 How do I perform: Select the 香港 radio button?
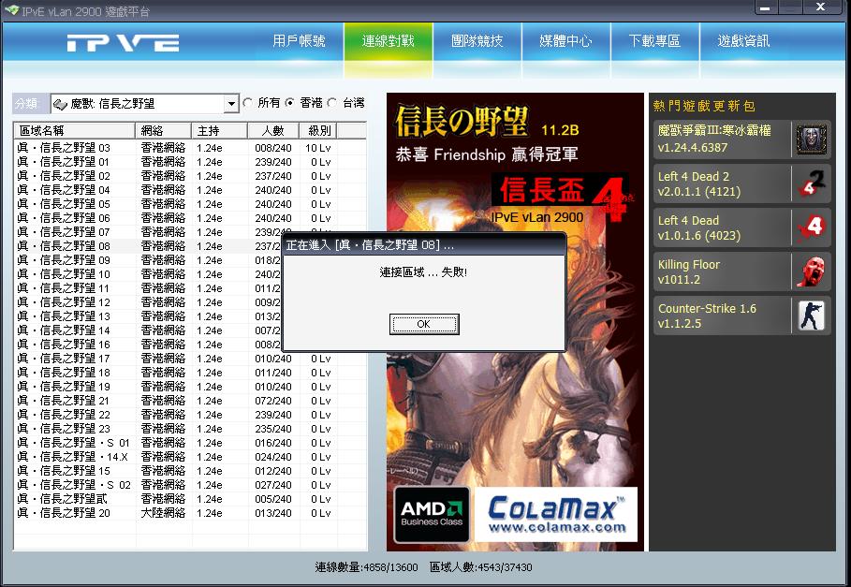click(290, 103)
